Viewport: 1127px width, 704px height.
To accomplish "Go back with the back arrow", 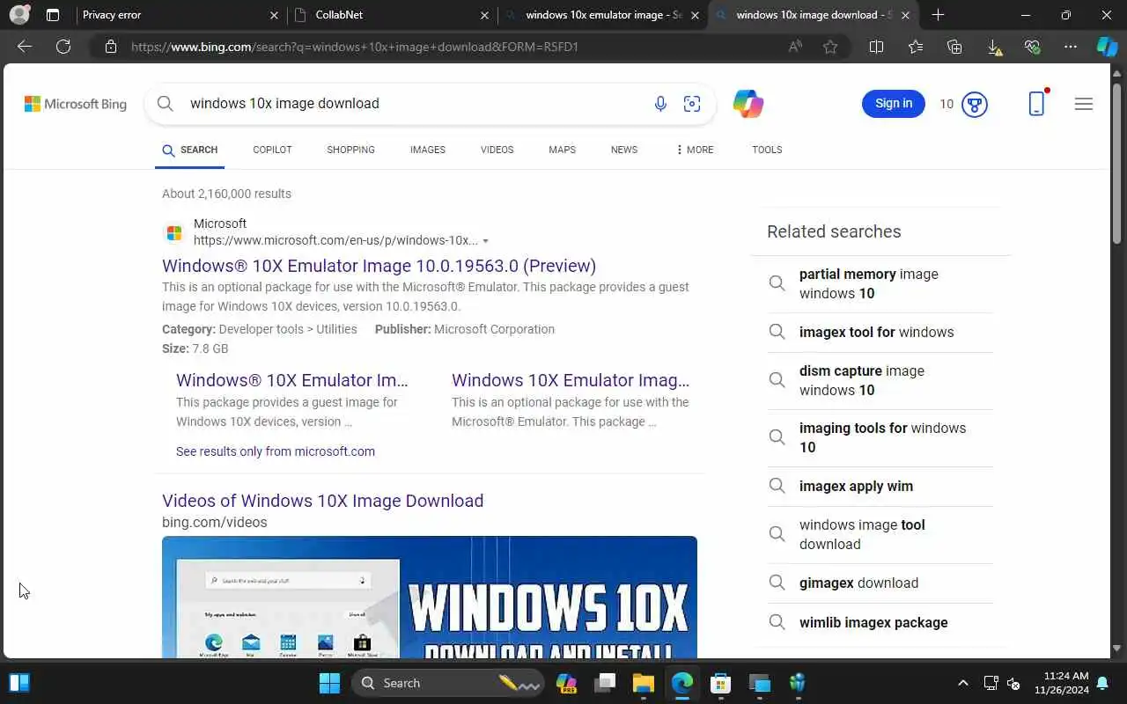I will point(25,47).
